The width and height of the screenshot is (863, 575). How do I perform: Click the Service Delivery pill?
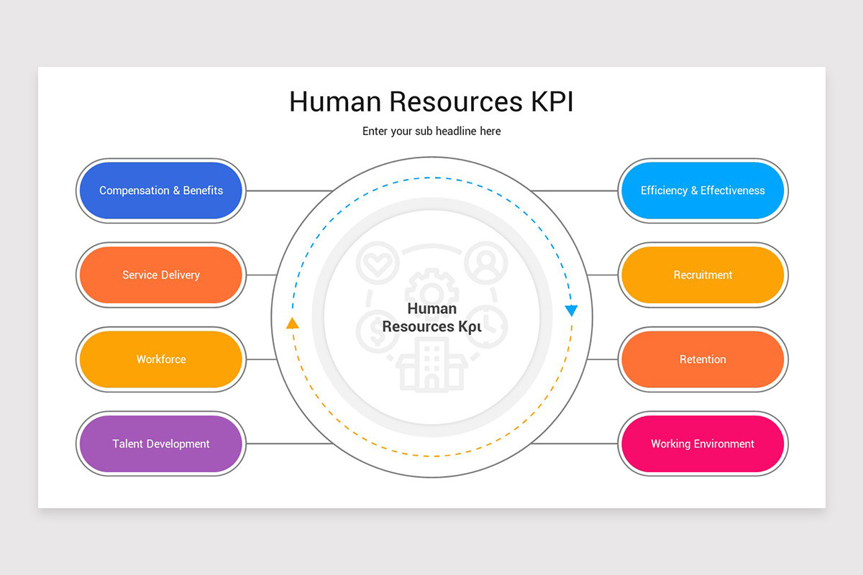coord(161,275)
